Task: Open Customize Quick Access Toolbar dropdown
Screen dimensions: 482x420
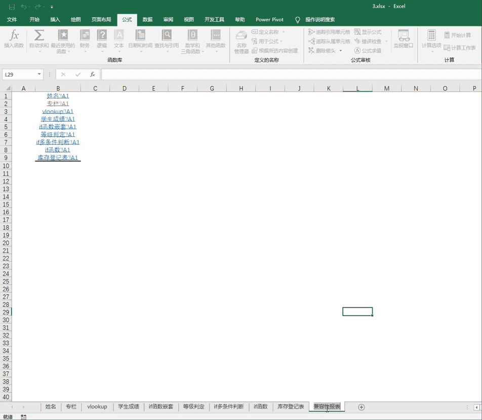Action: [52, 7]
